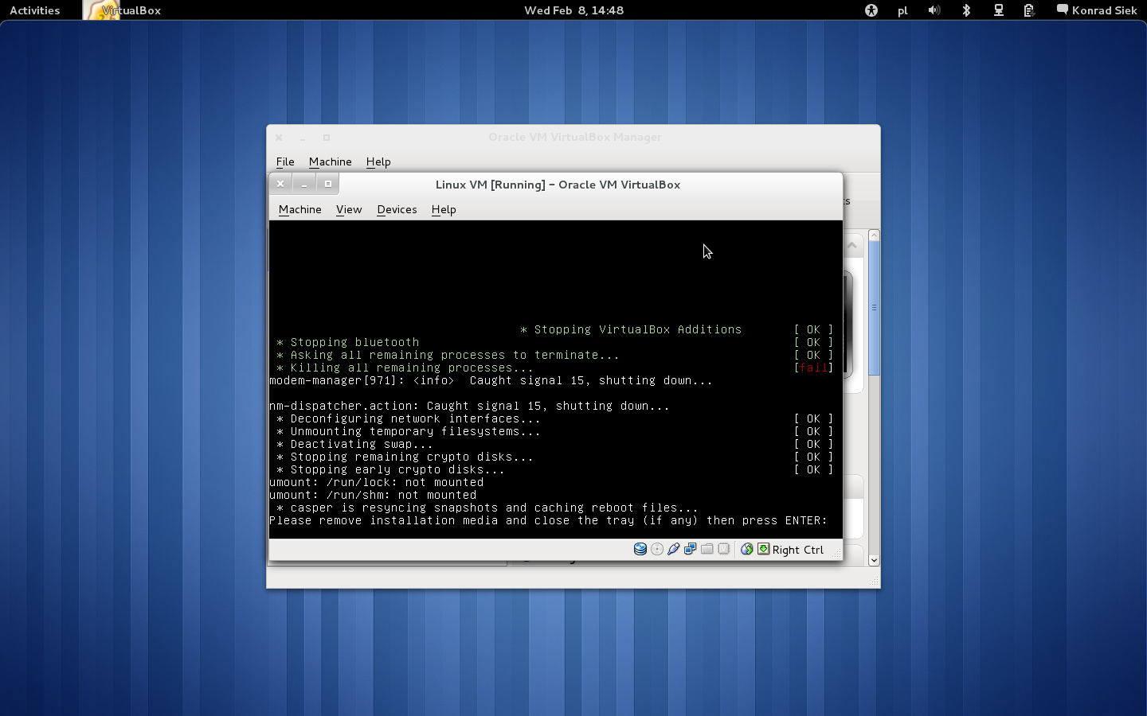Click the VirtualBox application menu in top bar
Image resolution: width=1147 pixels, height=716 pixels.
(x=123, y=10)
